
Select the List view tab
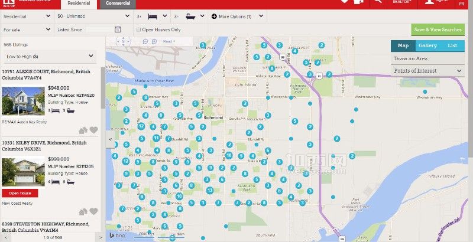click(x=452, y=46)
